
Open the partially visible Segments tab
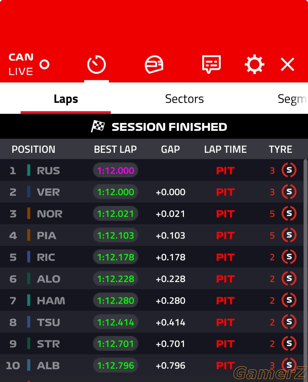point(292,99)
